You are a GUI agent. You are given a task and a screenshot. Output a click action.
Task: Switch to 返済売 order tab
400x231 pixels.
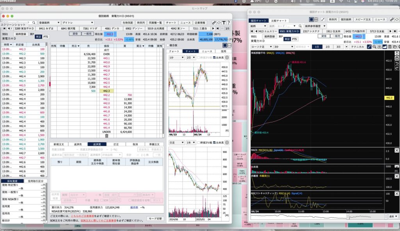coord(78,144)
